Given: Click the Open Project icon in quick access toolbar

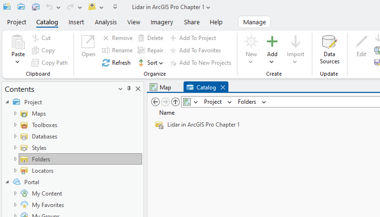Looking at the screenshot, I should tap(21, 7).
